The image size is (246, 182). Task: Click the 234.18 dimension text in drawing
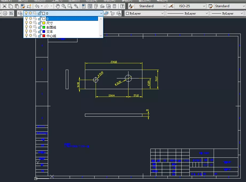pyautogui.click(x=114, y=62)
